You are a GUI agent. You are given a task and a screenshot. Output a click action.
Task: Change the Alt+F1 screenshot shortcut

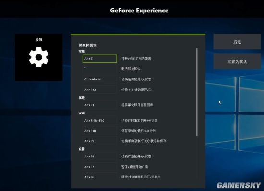99,105
